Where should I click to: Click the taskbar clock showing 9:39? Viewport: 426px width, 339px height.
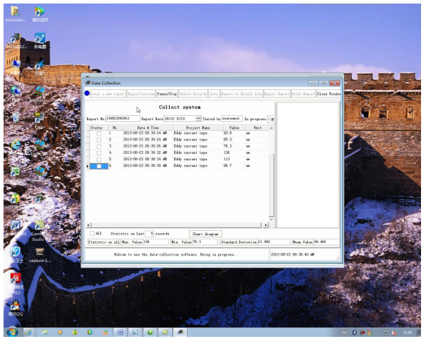[x=408, y=333]
